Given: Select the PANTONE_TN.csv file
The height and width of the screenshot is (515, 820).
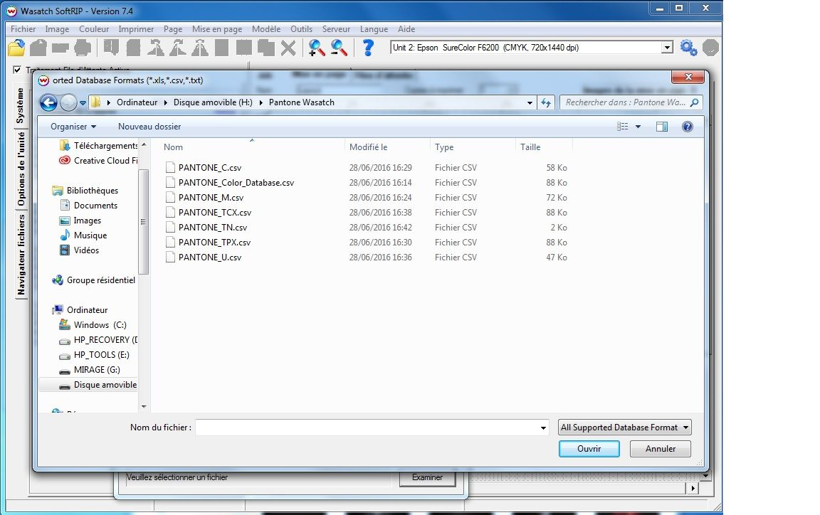Looking at the screenshot, I should pos(213,228).
